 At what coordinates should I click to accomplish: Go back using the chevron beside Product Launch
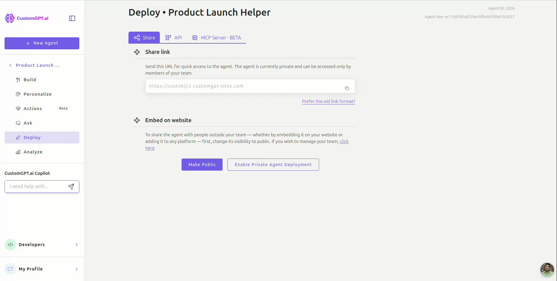click(10, 65)
